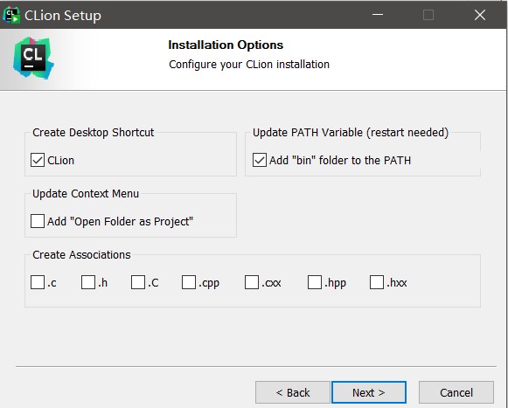Screen dimensions: 508x408
Task: Return to previous page with Back
Action: (293, 392)
